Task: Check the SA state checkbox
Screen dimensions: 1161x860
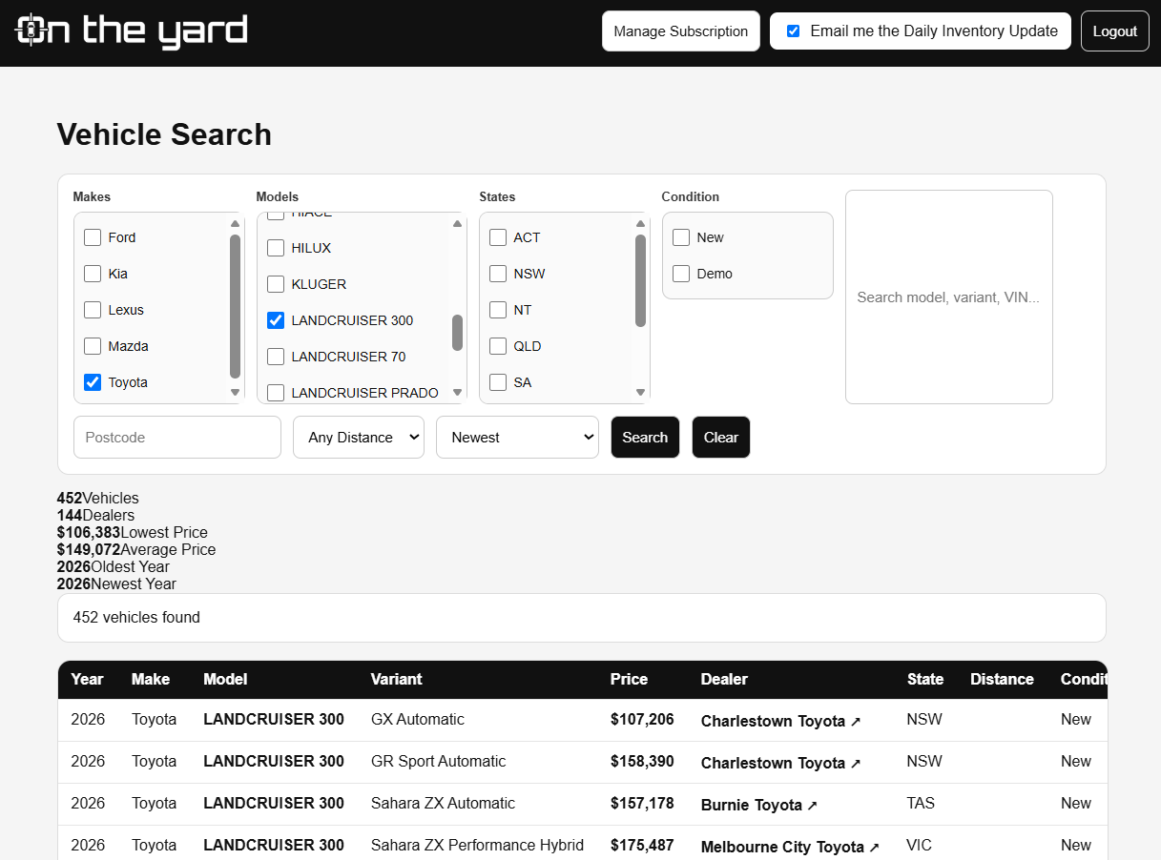Action: point(498,382)
